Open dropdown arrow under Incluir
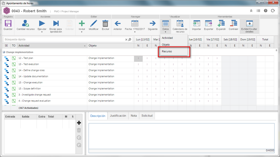280x157 pixels. click(82, 32)
